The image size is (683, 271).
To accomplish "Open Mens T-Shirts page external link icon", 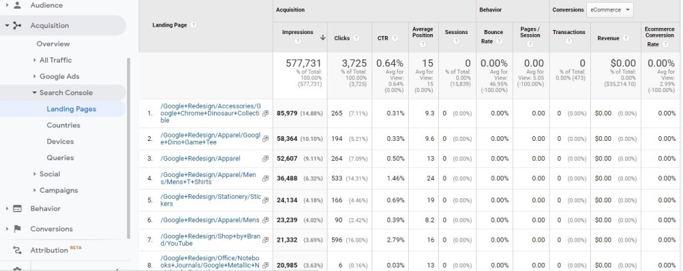I will (x=265, y=179).
